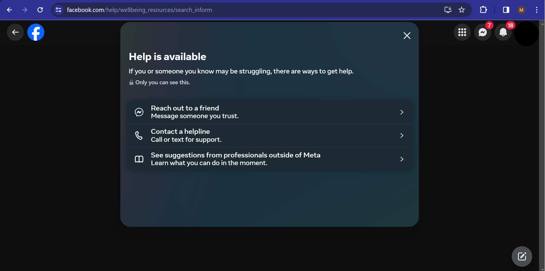Open the notifications bell with 18 badge

point(503,32)
